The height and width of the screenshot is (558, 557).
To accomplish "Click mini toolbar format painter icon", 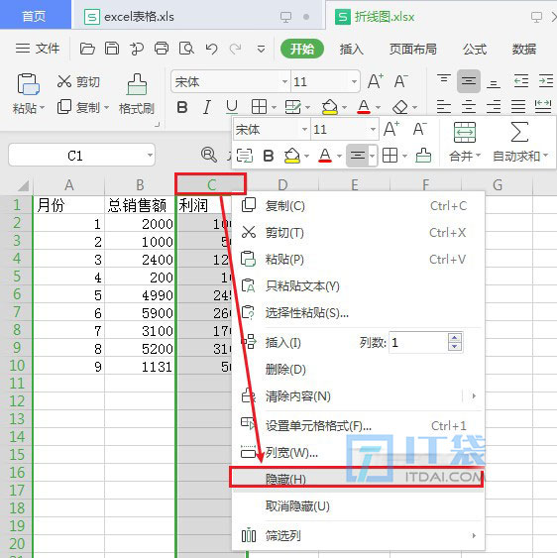I will point(423,156).
